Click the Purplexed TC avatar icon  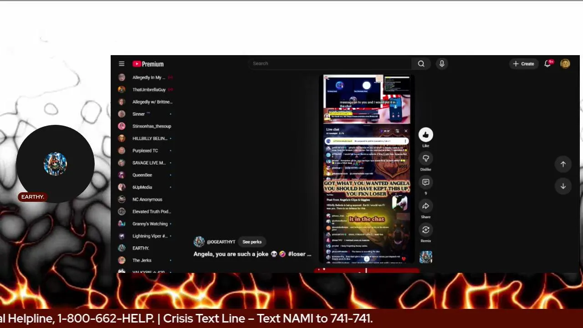pos(122,151)
